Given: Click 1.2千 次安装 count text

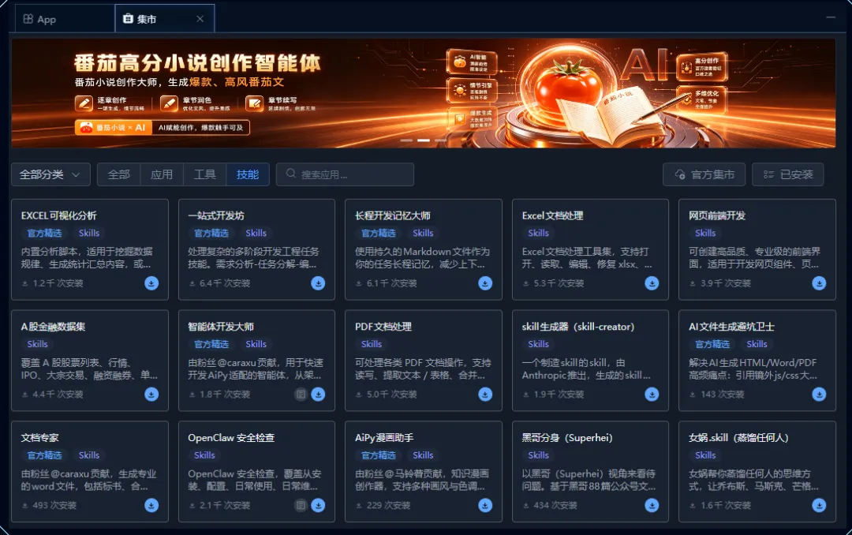Looking at the screenshot, I should pyautogui.click(x=58, y=283).
